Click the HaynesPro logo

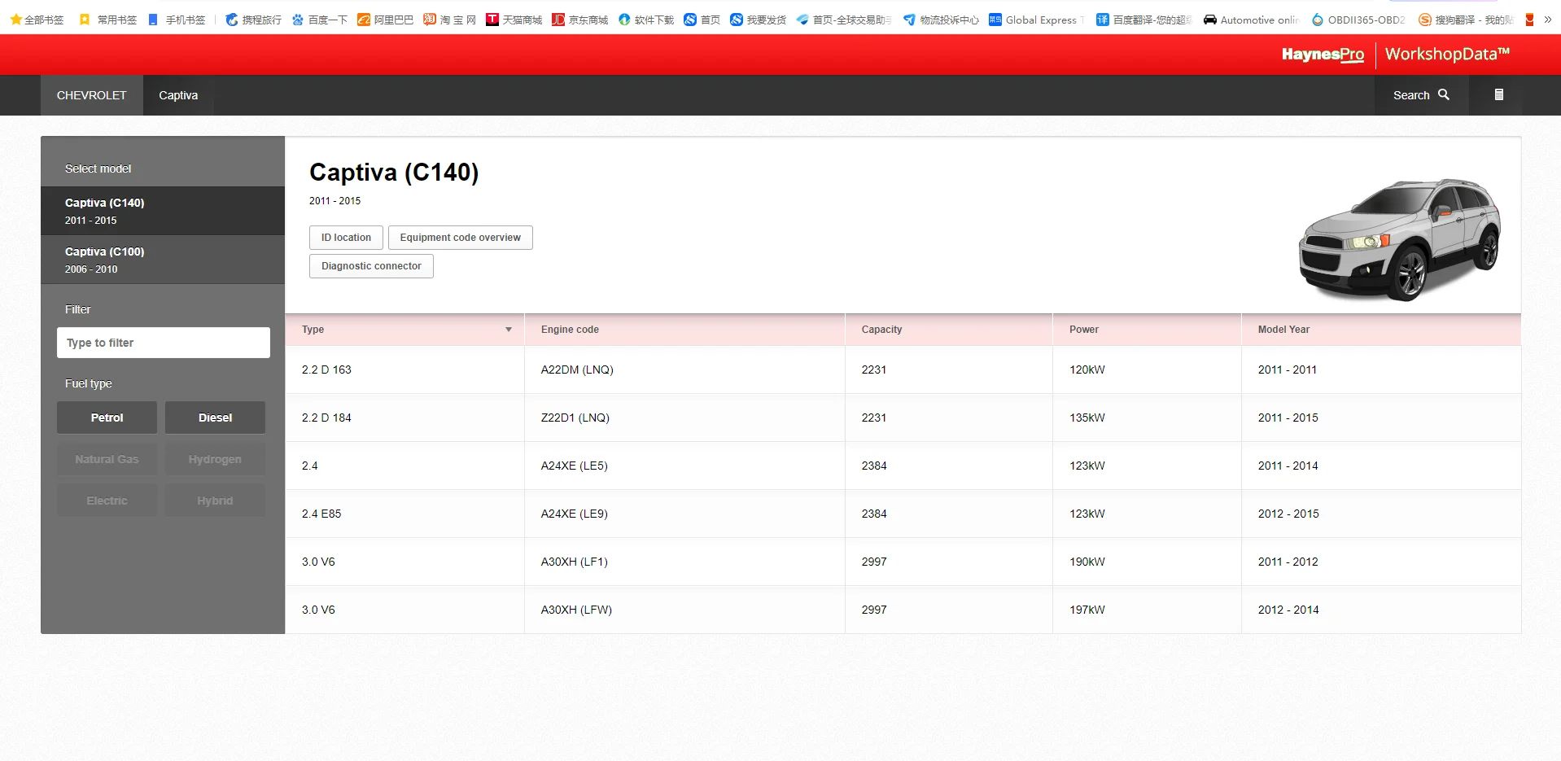(x=1323, y=55)
